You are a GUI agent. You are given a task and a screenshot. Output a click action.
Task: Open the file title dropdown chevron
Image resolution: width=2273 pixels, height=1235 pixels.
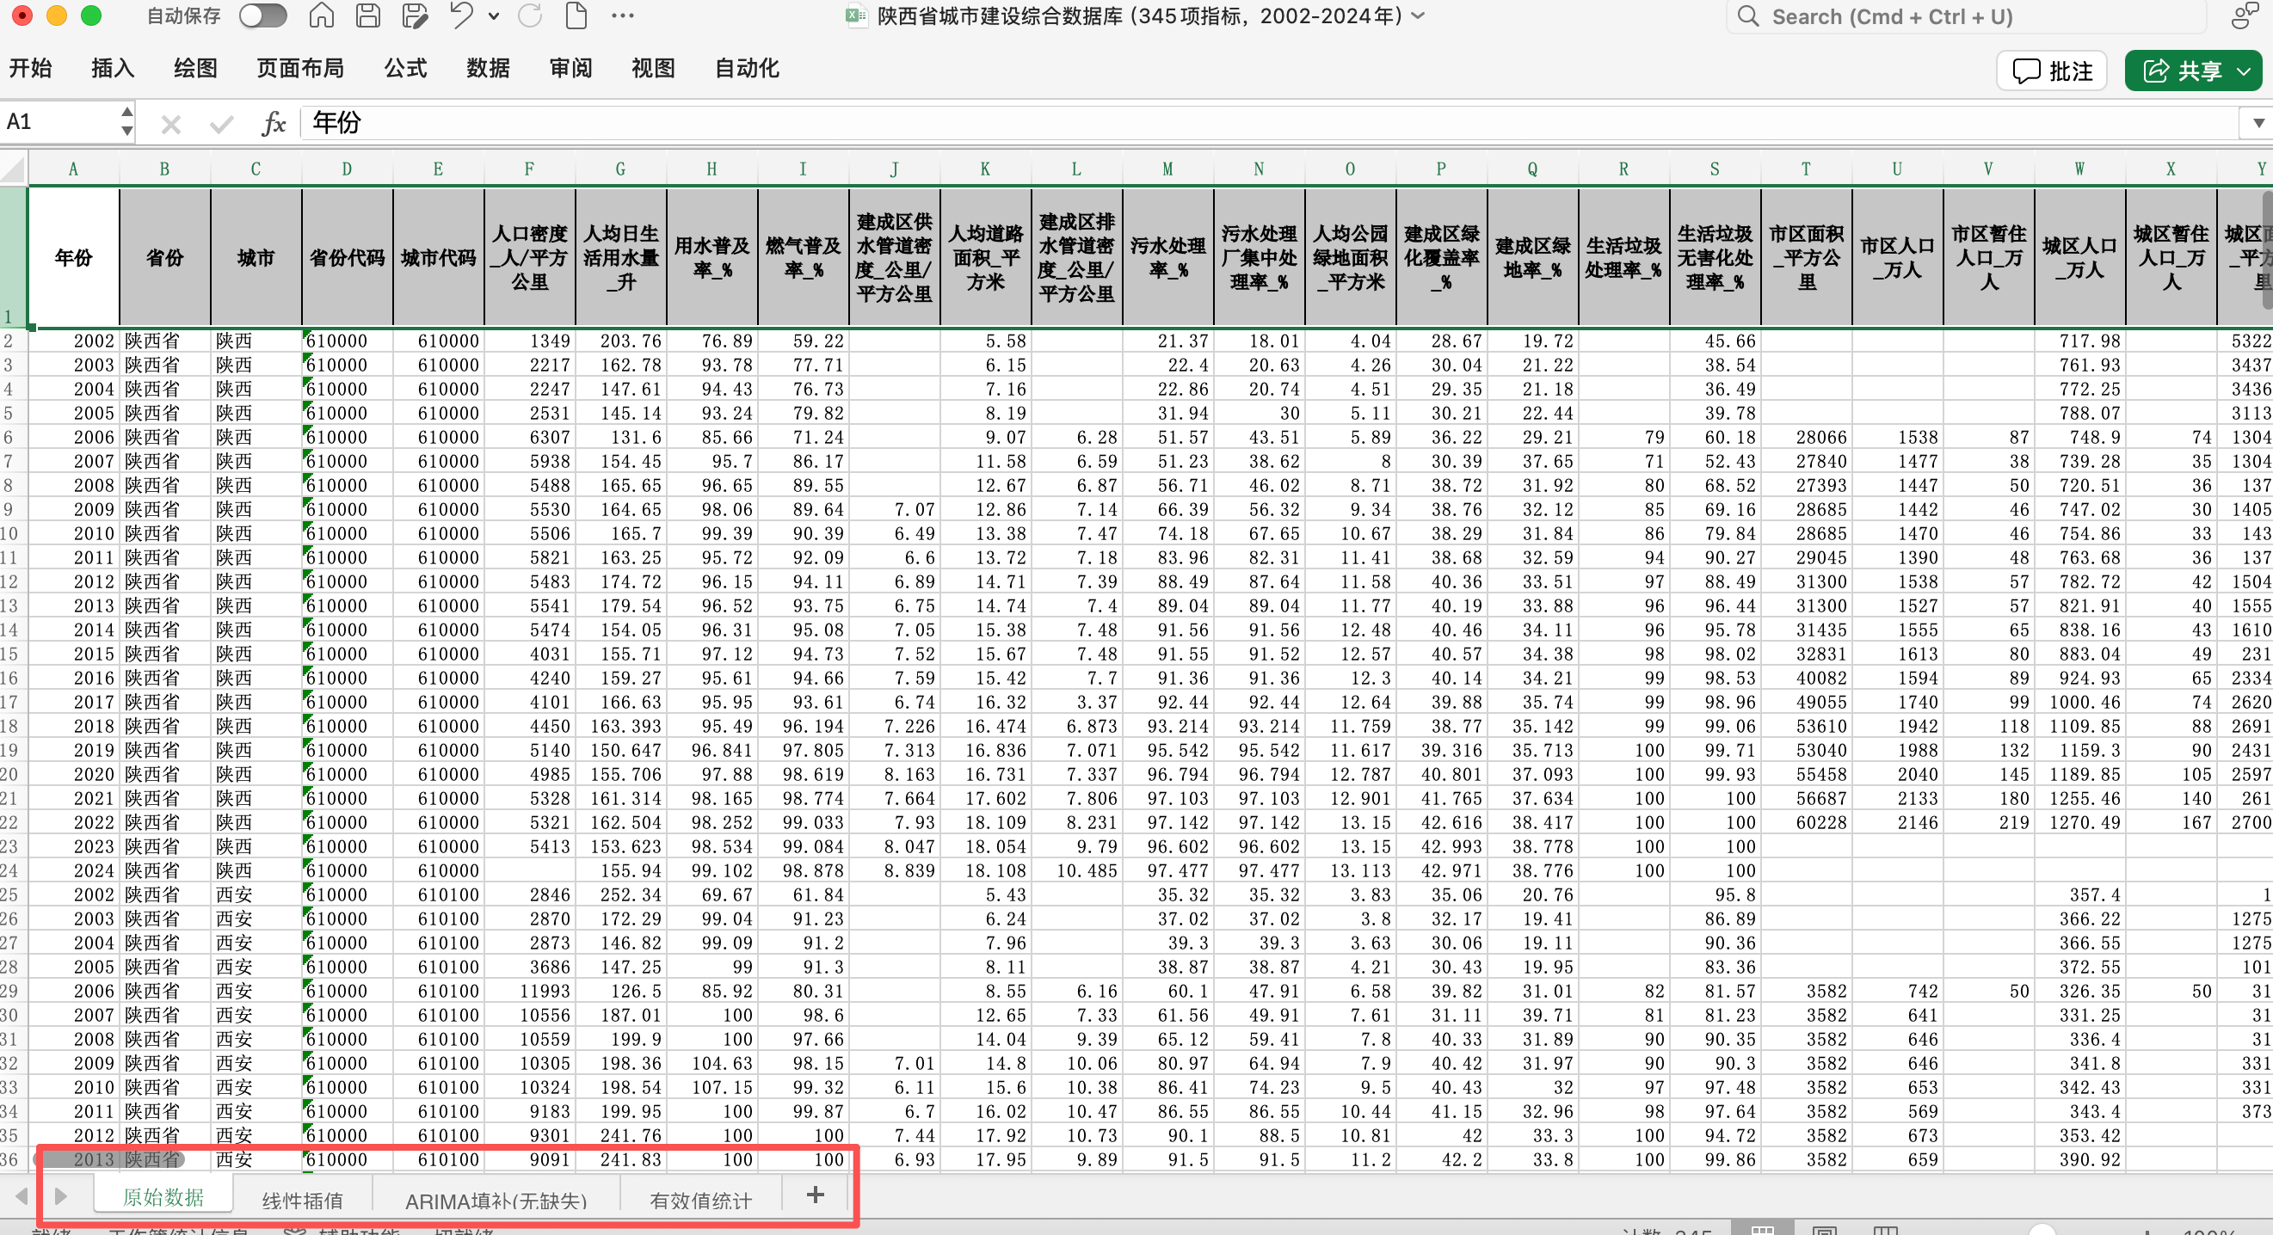click(1420, 15)
